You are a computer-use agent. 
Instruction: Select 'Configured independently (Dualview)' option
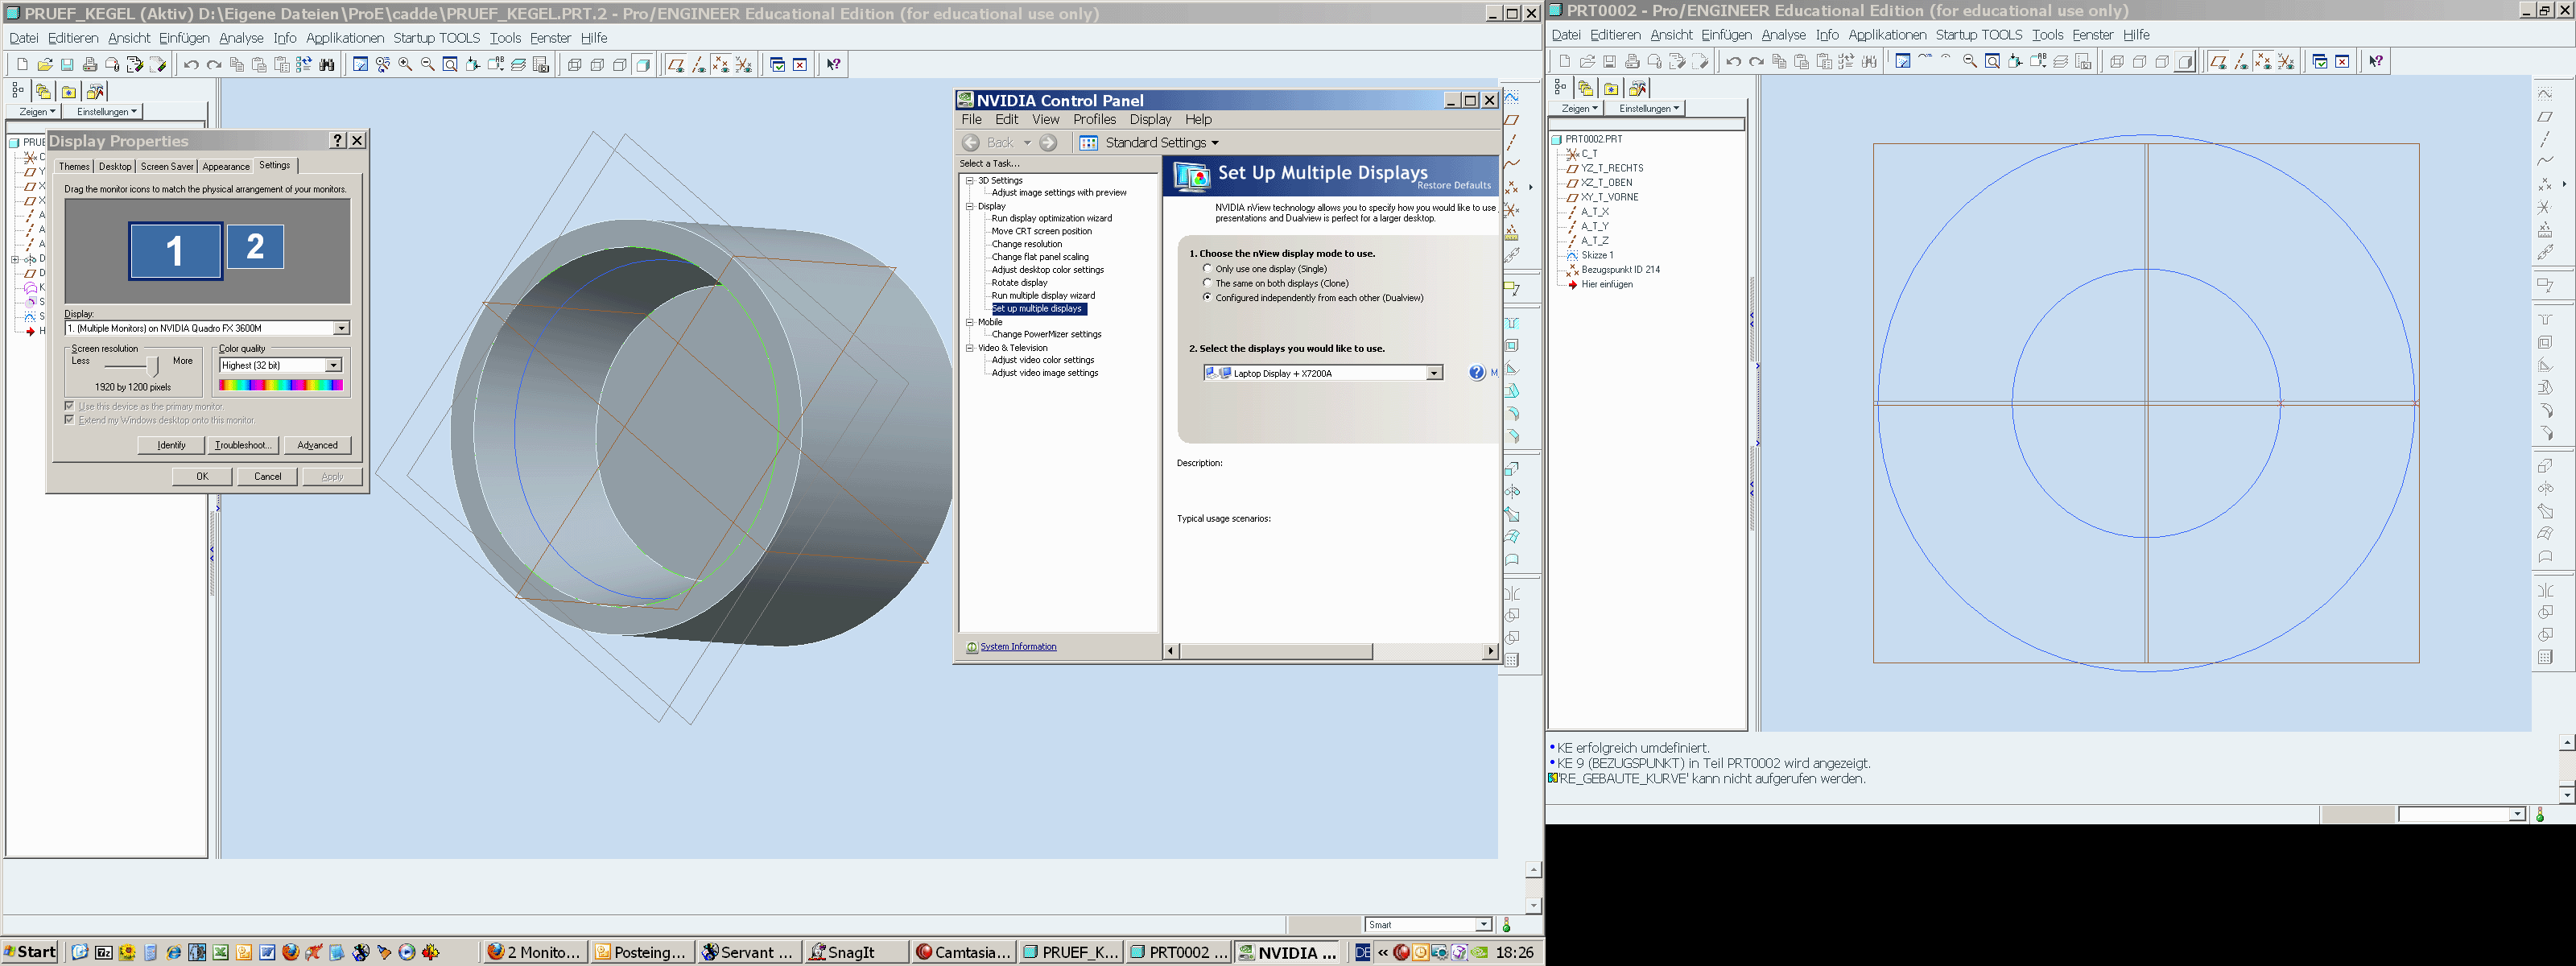1208,297
